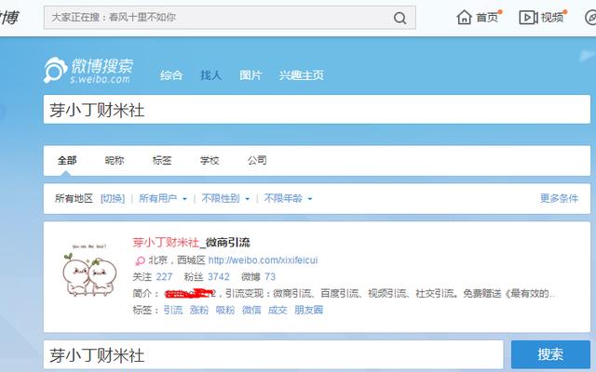The width and height of the screenshot is (596, 372).
Task: Switch to the 图片 search tab
Action: click(x=251, y=74)
